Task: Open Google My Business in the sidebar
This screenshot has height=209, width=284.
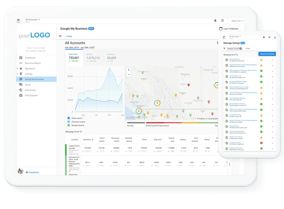Action: (x=37, y=79)
